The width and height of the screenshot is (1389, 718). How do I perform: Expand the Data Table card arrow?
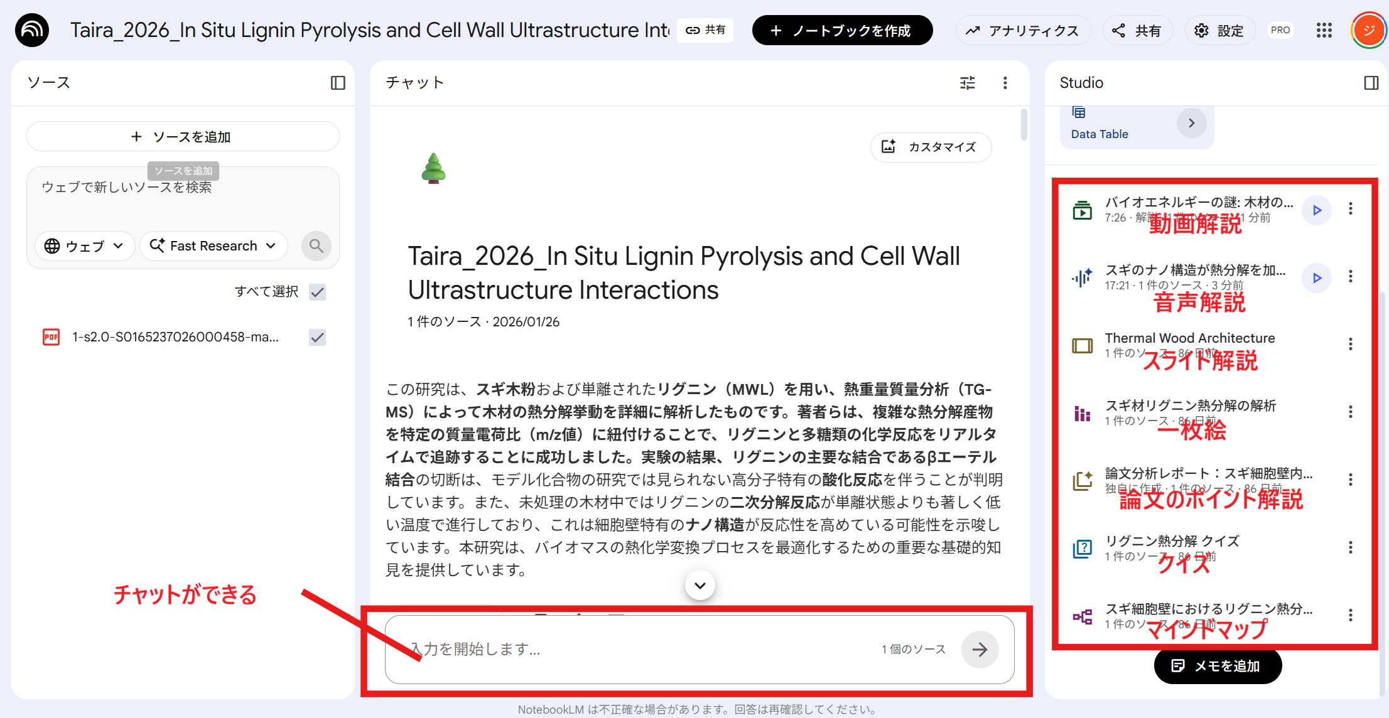pos(1191,123)
